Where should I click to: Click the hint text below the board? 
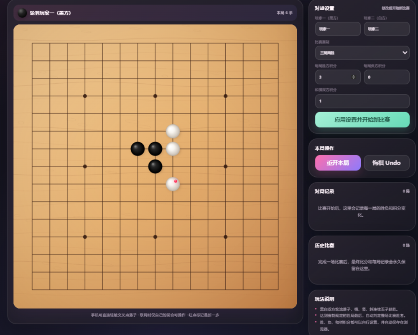pos(155,315)
